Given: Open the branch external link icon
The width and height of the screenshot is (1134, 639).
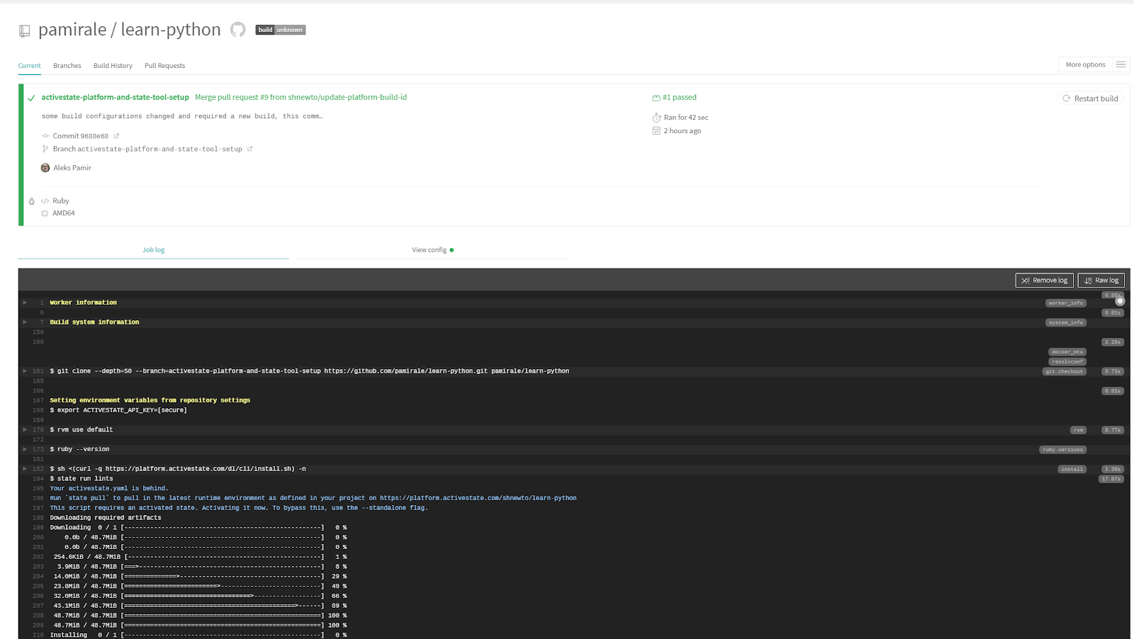Looking at the screenshot, I should [249, 149].
